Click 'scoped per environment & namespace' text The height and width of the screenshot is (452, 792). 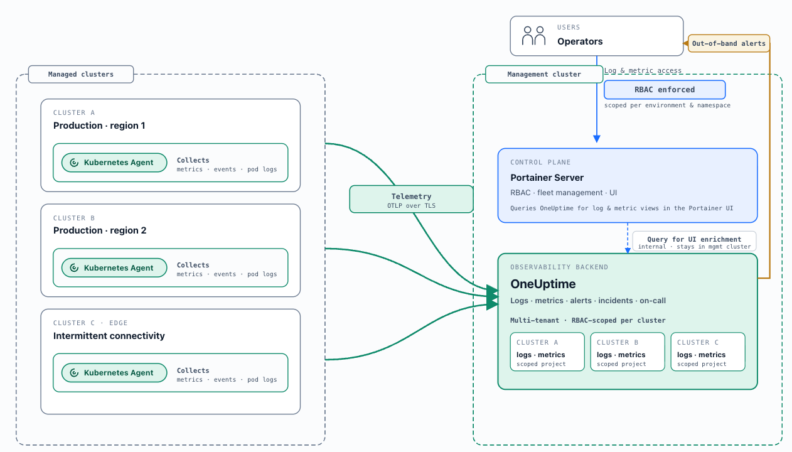click(x=667, y=105)
